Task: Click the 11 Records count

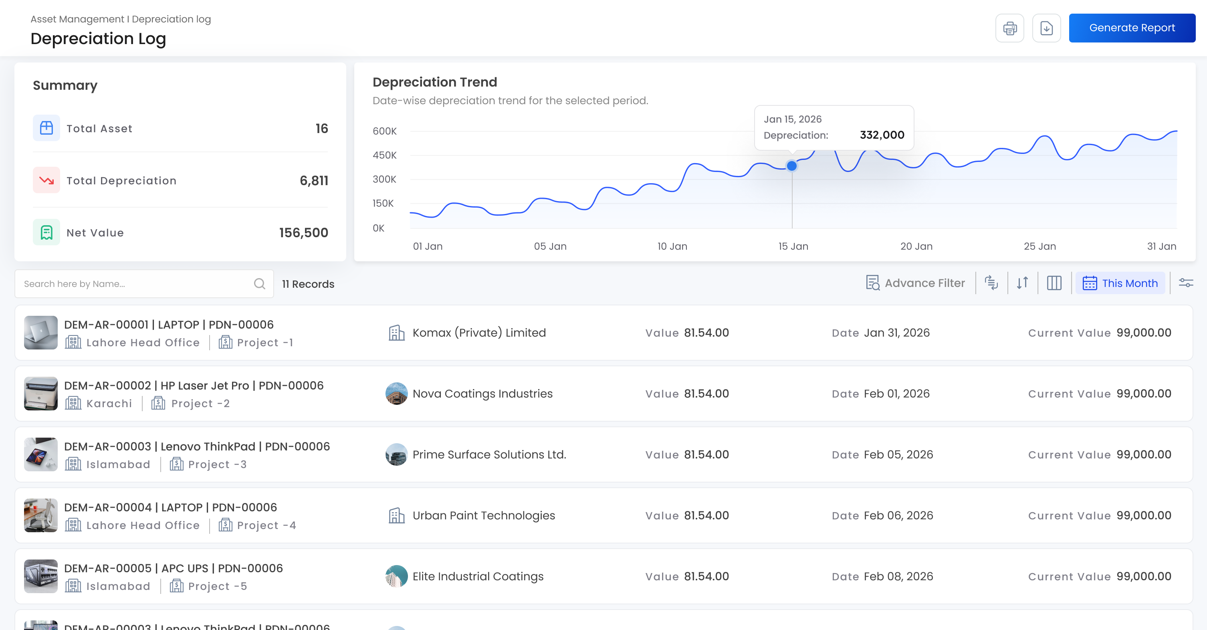Action: [308, 284]
